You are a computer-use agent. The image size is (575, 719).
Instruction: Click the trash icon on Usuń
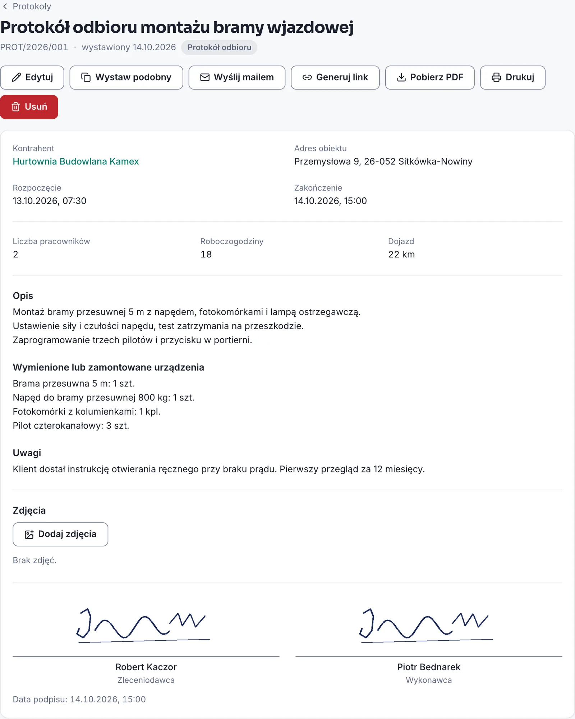(16, 107)
